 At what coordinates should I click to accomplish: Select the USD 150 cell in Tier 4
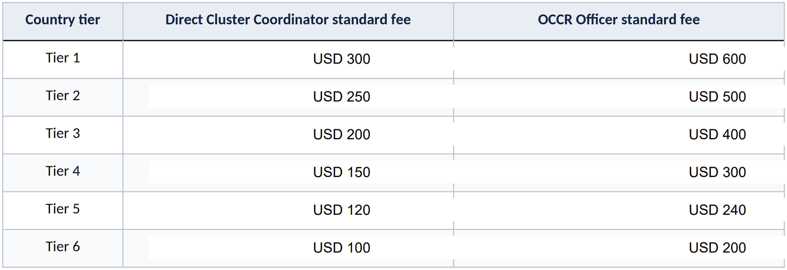pos(341,172)
